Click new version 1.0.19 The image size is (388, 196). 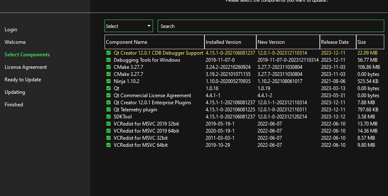(264, 88)
